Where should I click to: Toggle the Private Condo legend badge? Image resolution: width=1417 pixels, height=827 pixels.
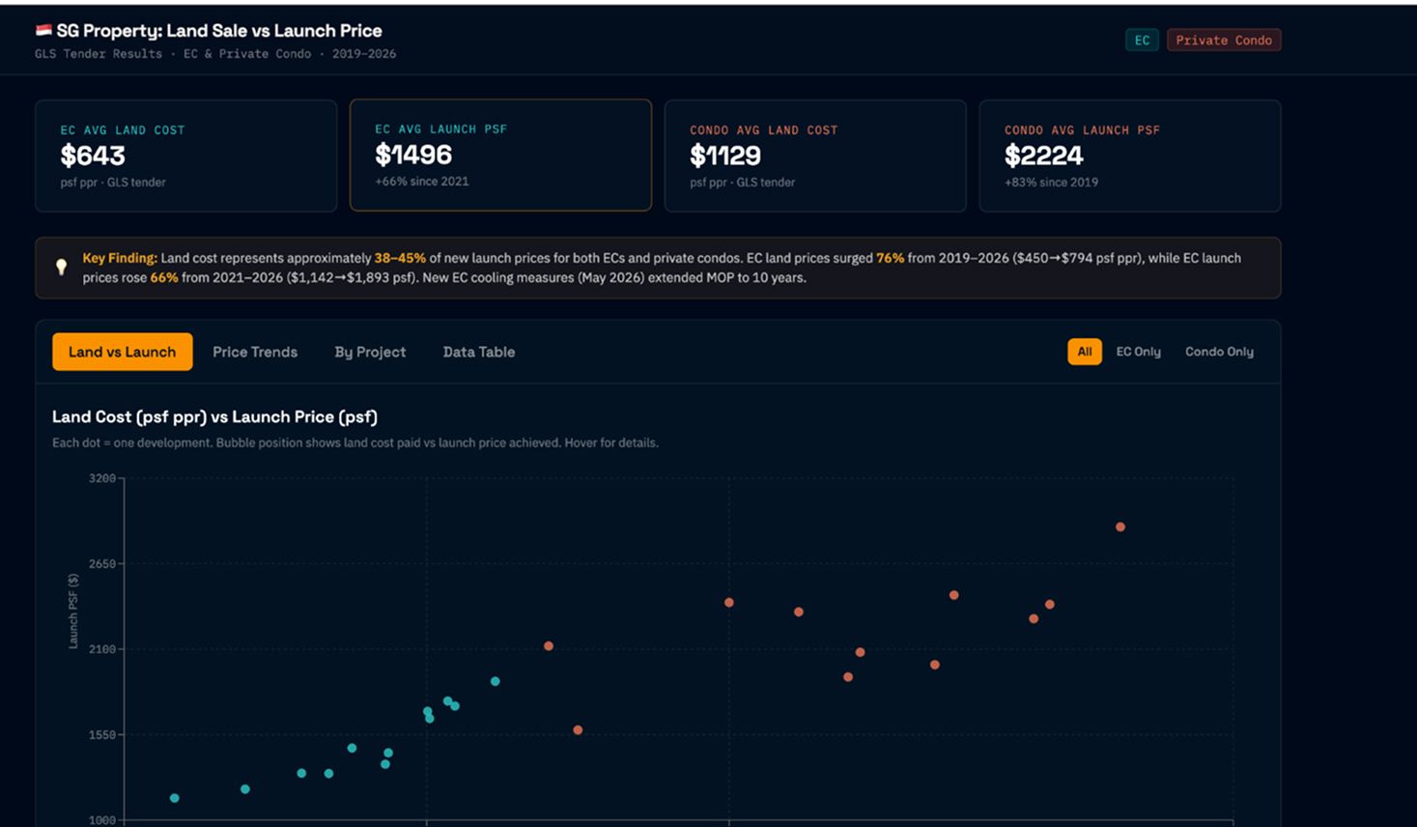[x=1224, y=40]
